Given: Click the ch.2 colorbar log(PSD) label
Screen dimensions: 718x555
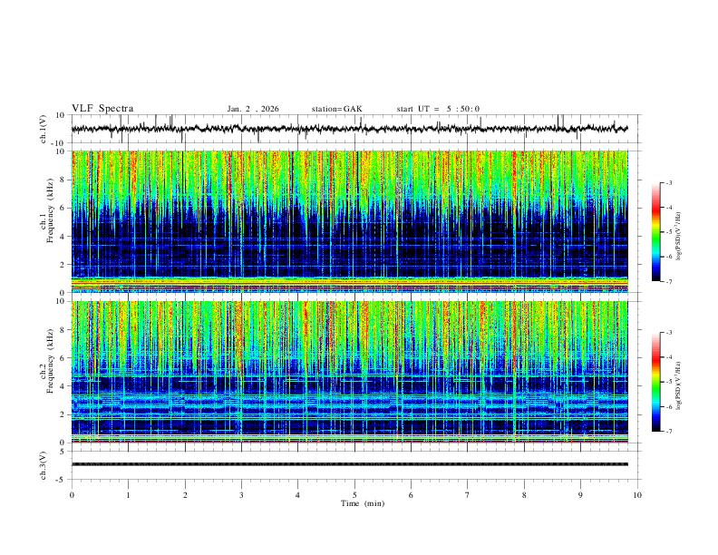Looking at the screenshot, I should [x=679, y=386].
